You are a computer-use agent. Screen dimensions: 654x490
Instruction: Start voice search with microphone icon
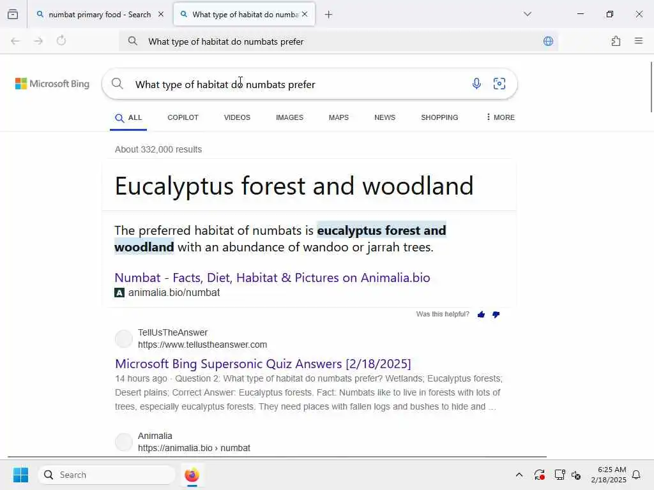click(476, 84)
